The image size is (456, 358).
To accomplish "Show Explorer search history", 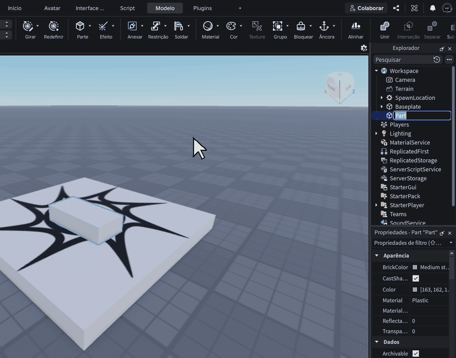I will pos(437,60).
